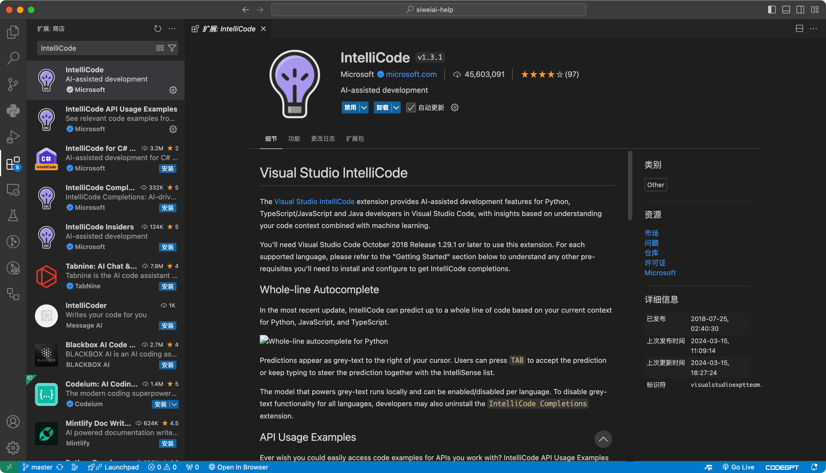Open the Source Control view
The image size is (826, 473).
[13, 84]
